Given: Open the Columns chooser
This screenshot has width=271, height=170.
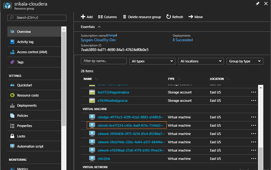Looking at the screenshot, I should (x=107, y=17).
